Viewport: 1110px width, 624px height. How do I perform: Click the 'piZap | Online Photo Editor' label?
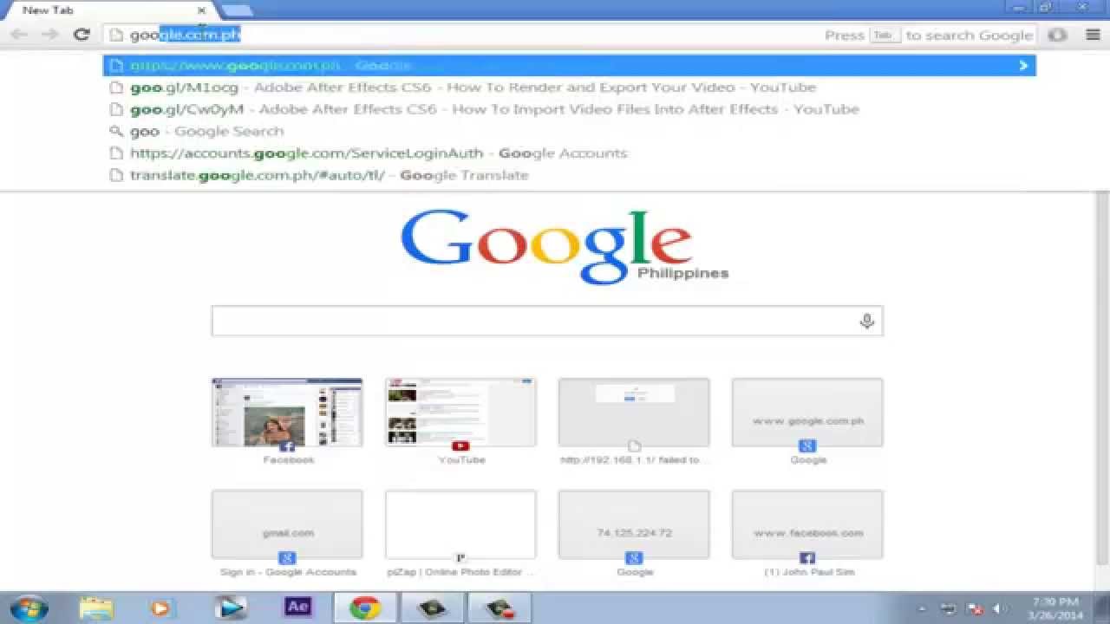(x=460, y=572)
